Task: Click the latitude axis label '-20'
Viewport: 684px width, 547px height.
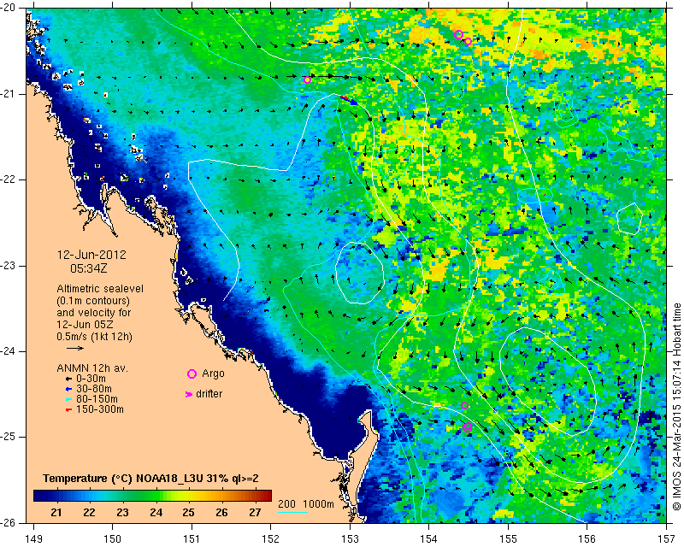Action: pos(9,8)
